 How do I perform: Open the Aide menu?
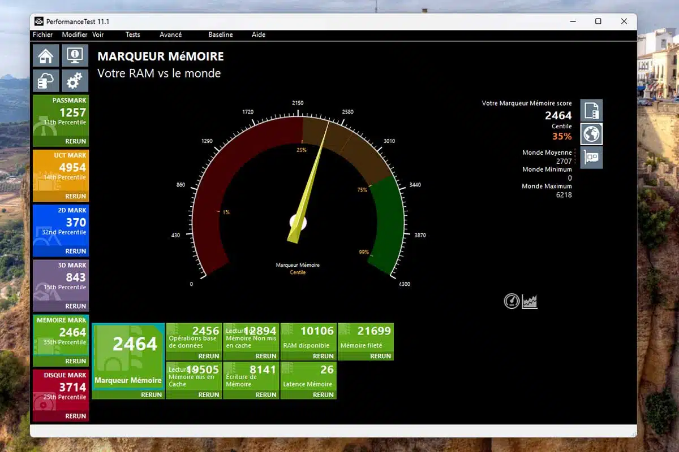(259, 34)
